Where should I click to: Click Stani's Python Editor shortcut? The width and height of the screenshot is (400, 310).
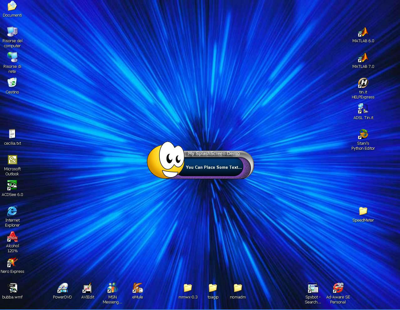click(x=363, y=135)
